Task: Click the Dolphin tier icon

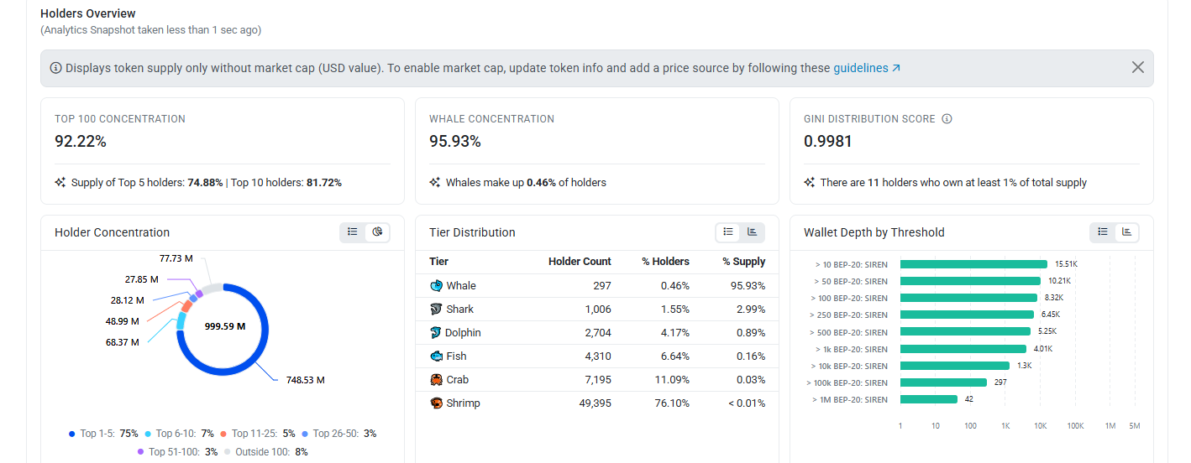Action: 436,333
